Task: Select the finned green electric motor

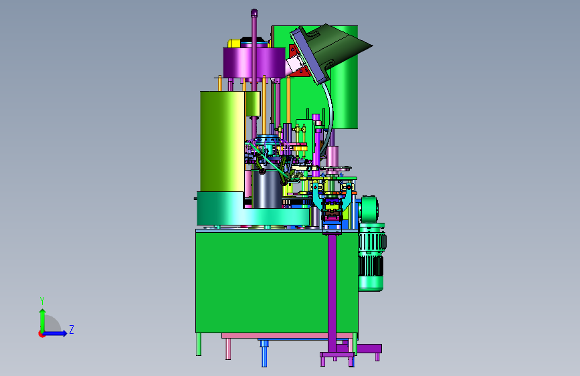Action: point(371,257)
